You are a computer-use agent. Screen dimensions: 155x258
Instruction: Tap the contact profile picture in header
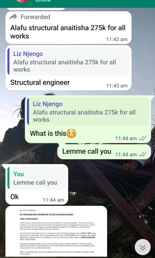[x=23, y=1]
